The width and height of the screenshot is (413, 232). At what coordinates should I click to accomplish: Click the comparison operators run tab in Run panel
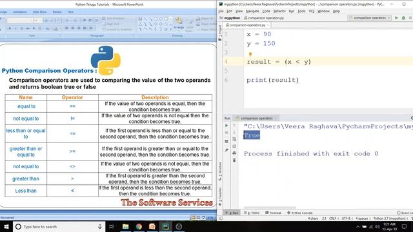tap(256, 119)
